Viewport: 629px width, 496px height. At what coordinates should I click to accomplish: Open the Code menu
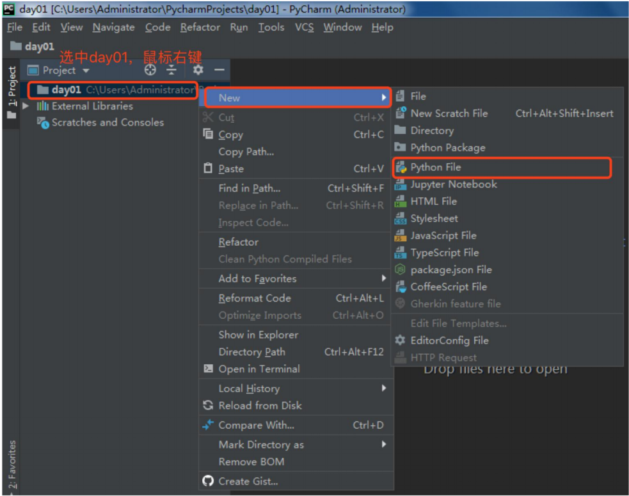[157, 28]
